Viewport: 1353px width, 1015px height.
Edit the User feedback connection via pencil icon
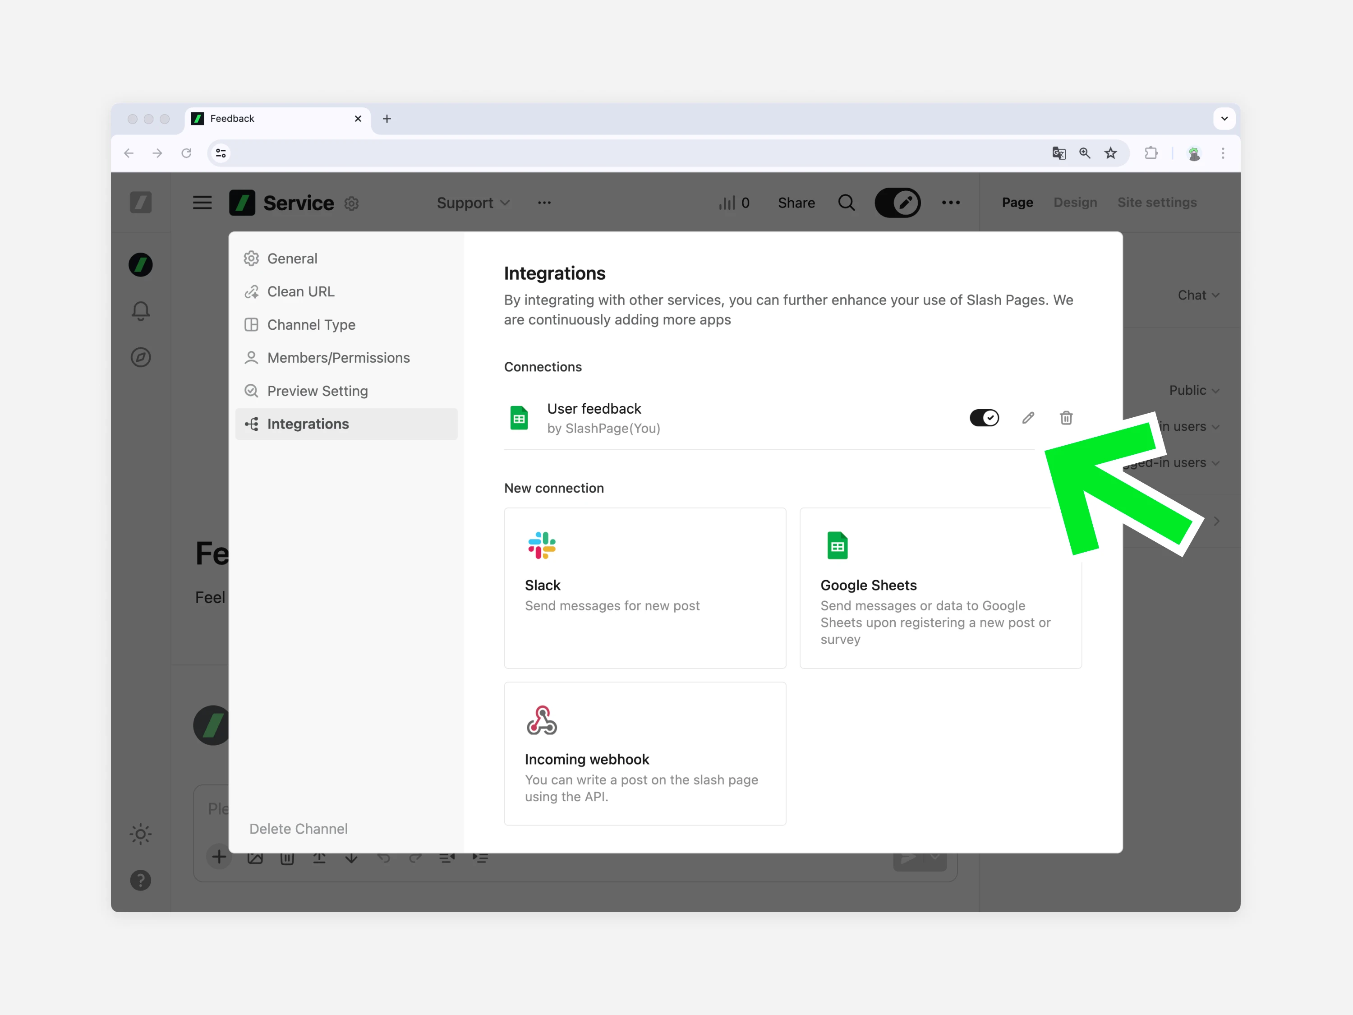click(1028, 418)
